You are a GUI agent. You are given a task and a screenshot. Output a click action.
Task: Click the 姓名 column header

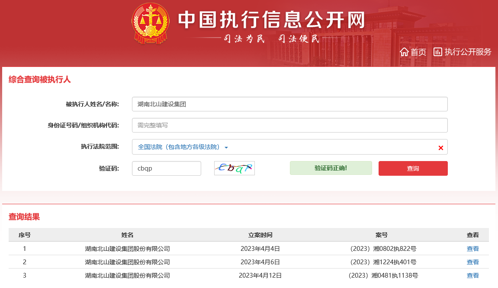[127, 235]
